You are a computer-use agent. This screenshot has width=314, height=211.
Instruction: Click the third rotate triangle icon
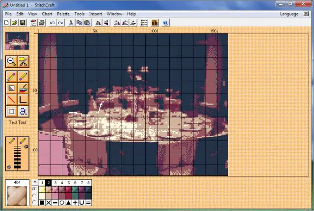pyautogui.click(x=133, y=23)
